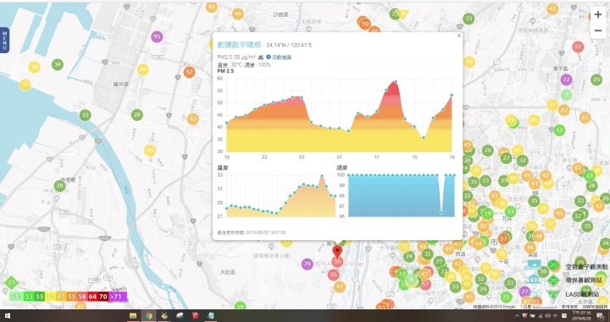Click the dip point on humidity chart

click(441, 213)
